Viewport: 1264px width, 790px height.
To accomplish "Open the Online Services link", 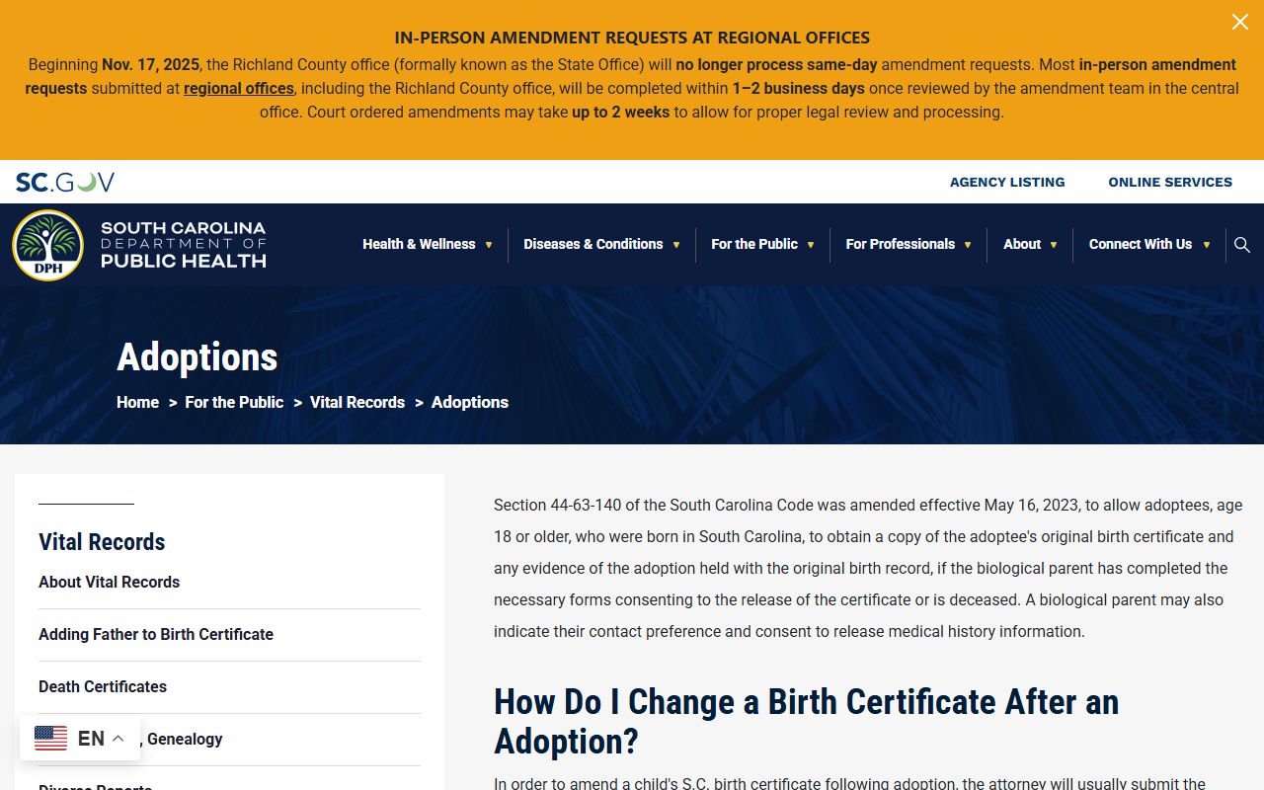I will click(x=1170, y=182).
